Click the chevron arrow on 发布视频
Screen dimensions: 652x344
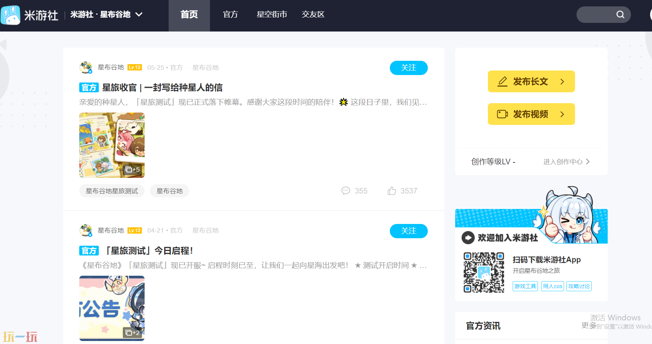[x=562, y=114]
